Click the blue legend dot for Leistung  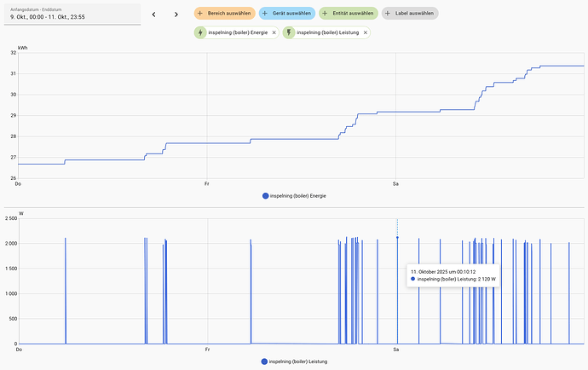coord(265,361)
